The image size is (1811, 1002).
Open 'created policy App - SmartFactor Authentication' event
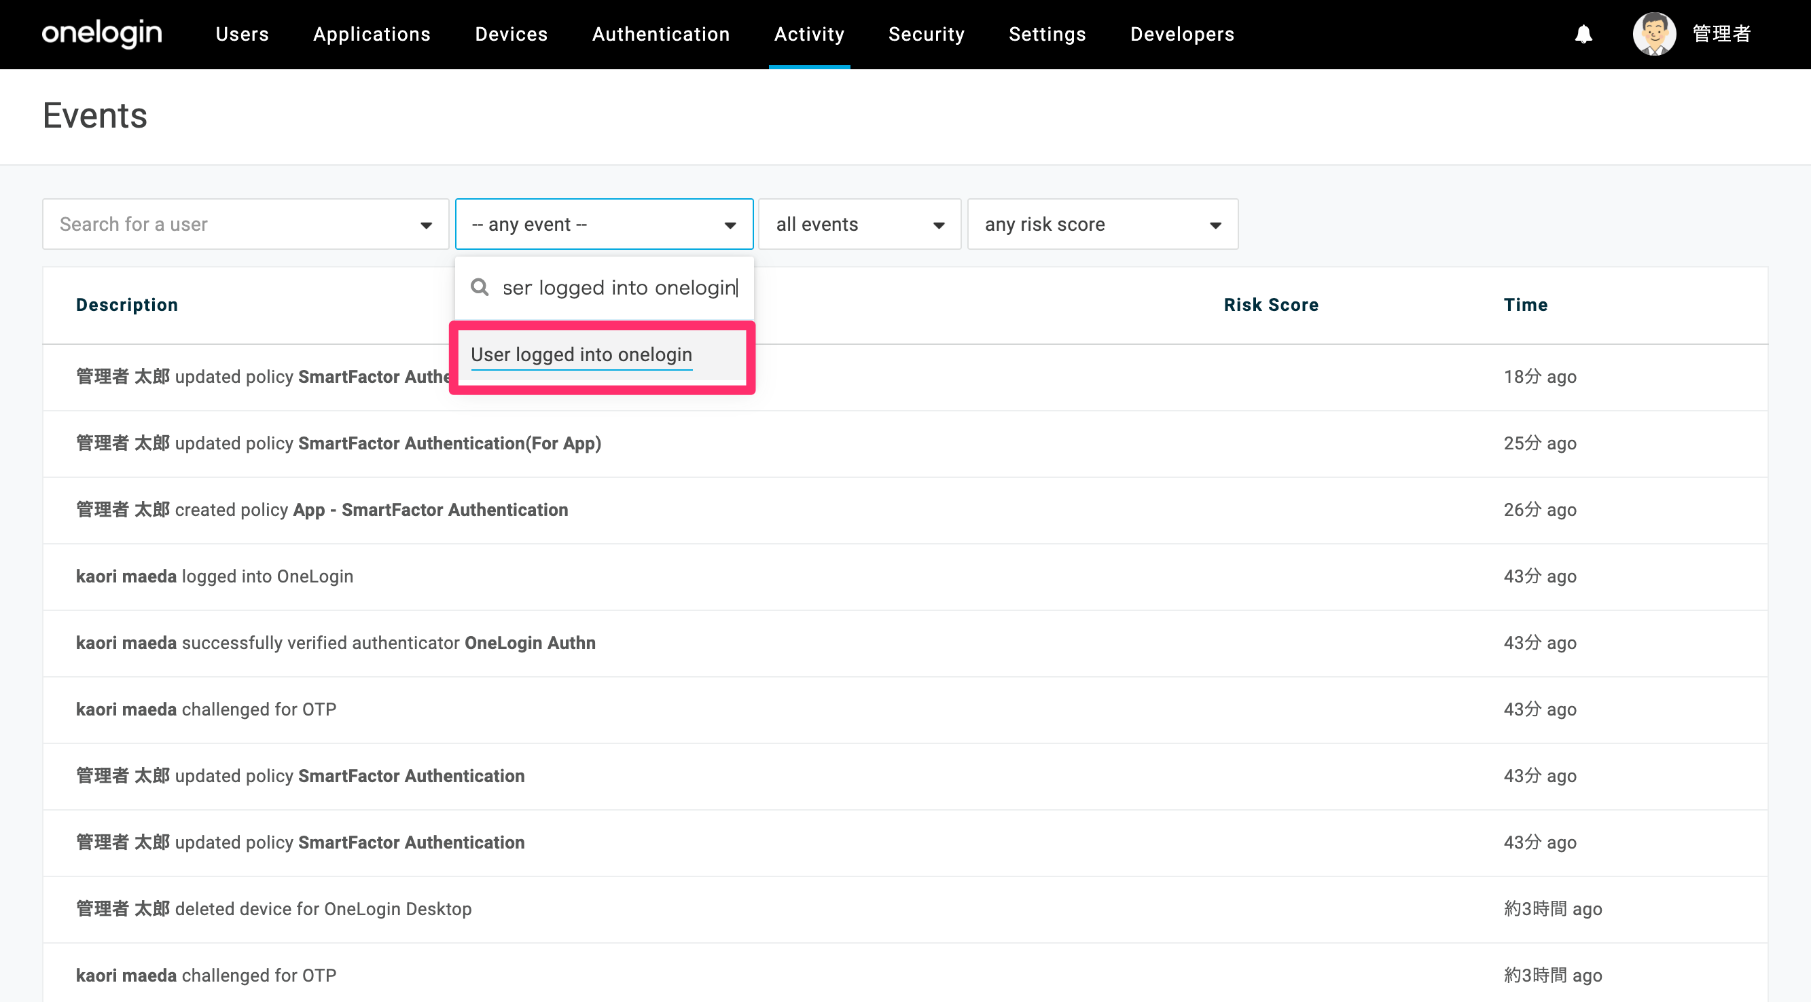coord(905,510)
